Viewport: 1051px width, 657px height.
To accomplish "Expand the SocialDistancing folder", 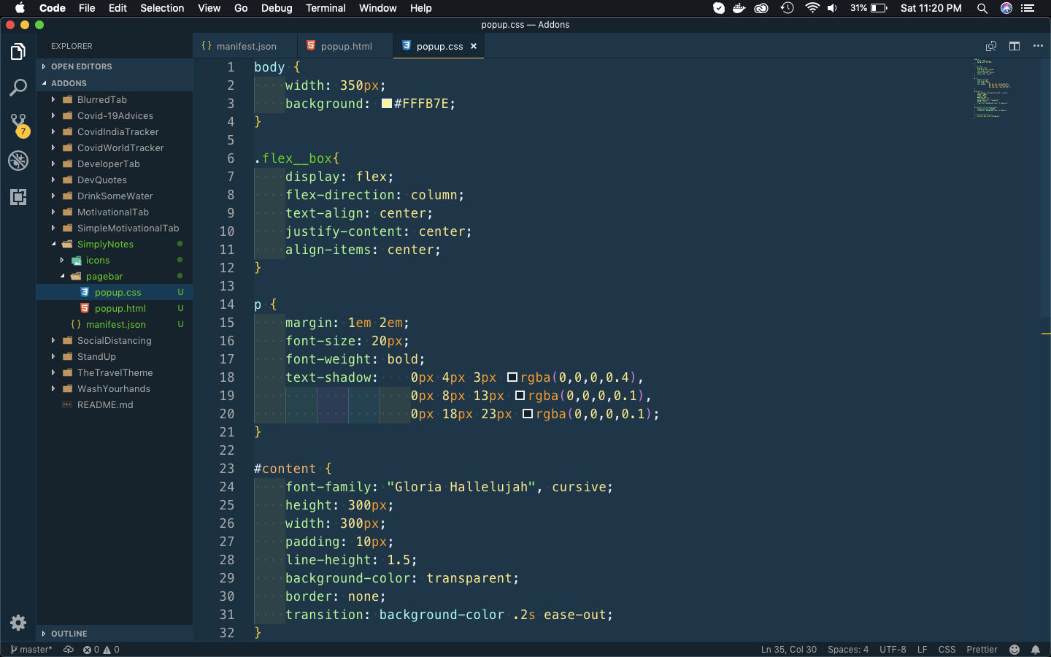I will 115,340.
